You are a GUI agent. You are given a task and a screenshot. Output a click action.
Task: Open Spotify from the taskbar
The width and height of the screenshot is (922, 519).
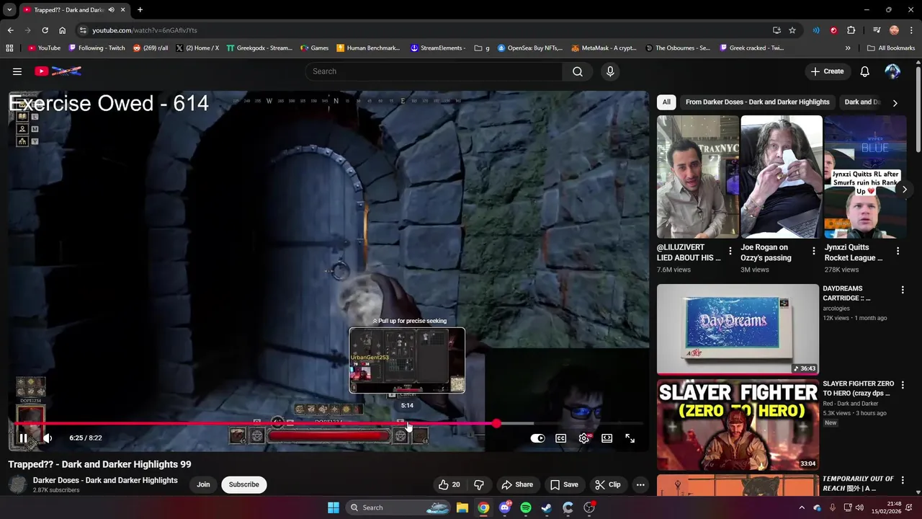pos(526,507)
